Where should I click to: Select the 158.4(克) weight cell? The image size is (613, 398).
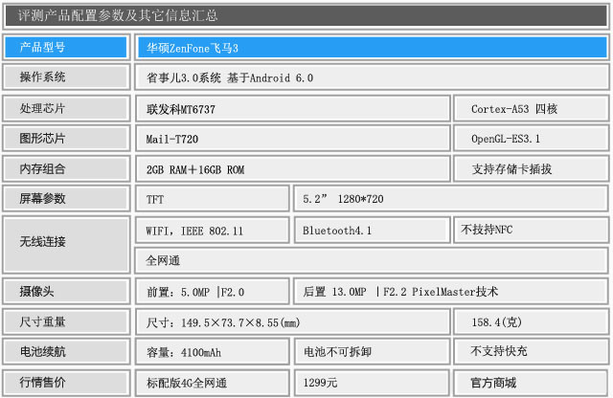(531, 322)
